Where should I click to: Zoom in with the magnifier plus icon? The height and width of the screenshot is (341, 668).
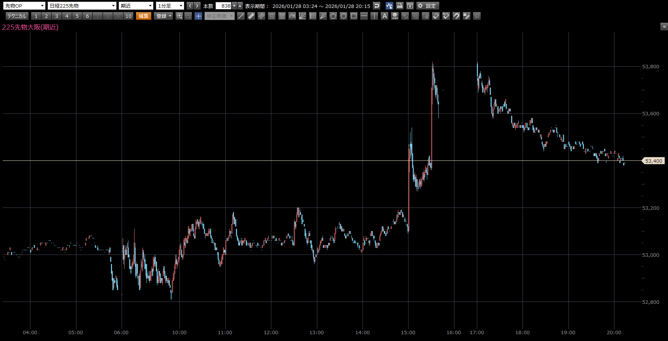[179, 16]
